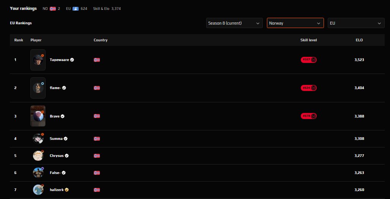Viewport: 390px width, 199px height.
Task: Click gold verified badge next to hallzerk
Action: (x=67, y=190)
